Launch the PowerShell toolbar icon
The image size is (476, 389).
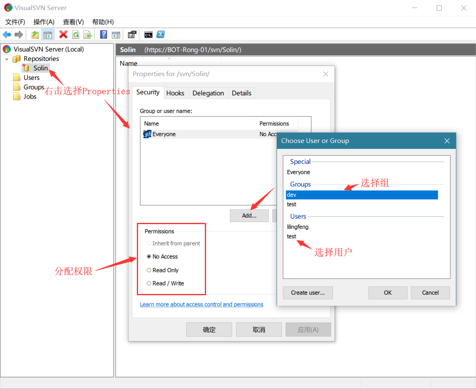point(161,34)
